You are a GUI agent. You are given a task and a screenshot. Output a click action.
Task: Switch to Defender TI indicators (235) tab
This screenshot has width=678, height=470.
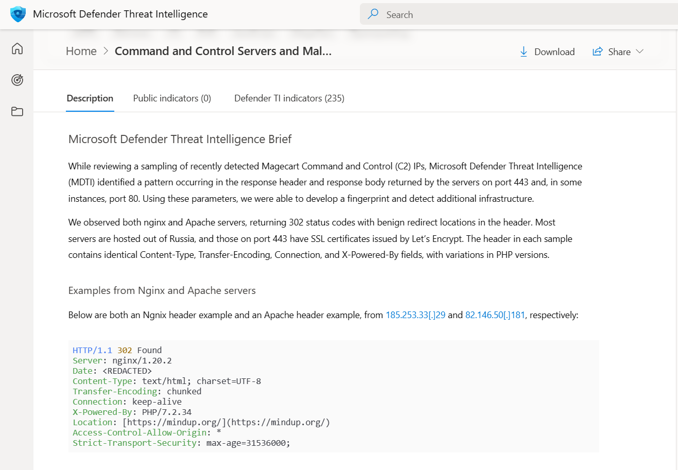pos(289,98)
